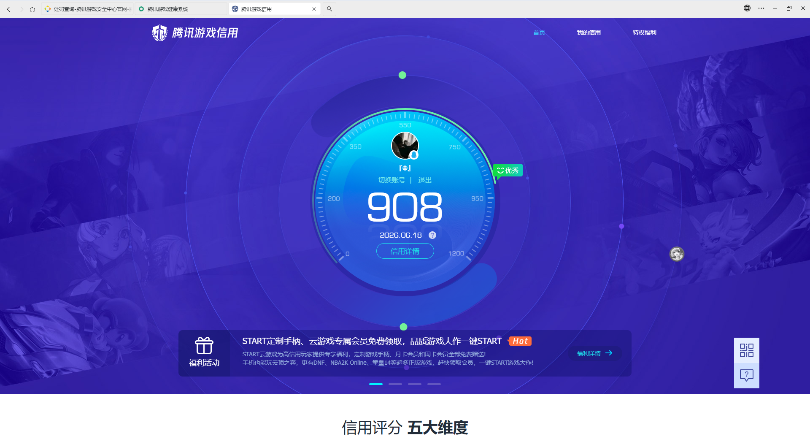Click the browser forward arrow
The width and height of the screenshot is (810, 439).
[x=21, y=9]
